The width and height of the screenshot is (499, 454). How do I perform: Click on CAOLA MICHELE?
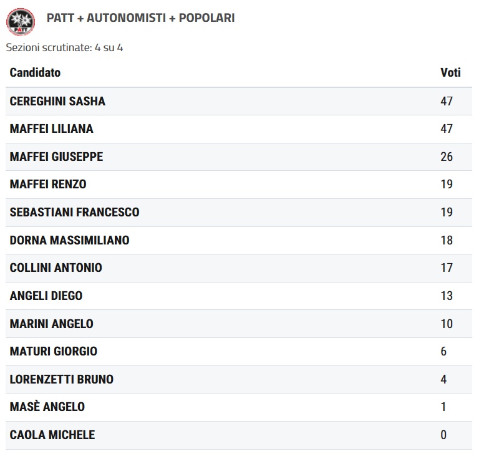(x=52, y=435)
